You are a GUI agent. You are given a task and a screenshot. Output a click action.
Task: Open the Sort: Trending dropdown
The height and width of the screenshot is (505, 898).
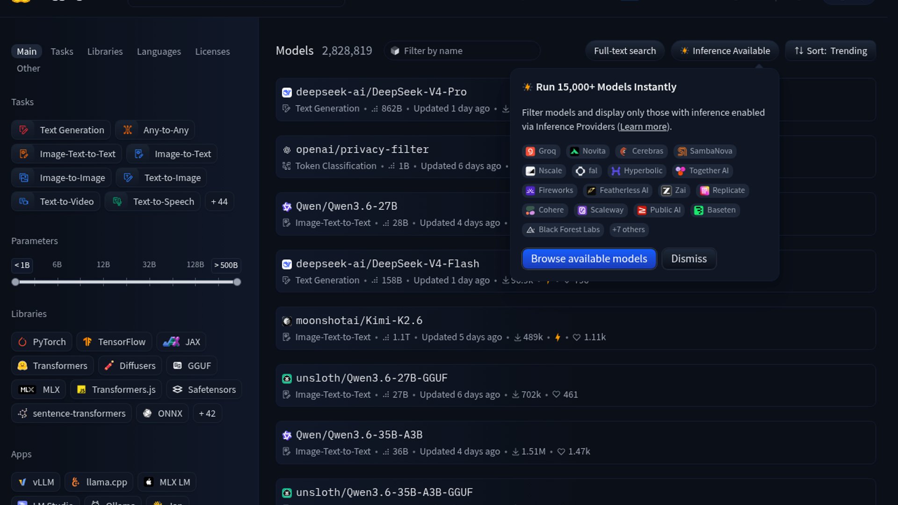(830, 50)
